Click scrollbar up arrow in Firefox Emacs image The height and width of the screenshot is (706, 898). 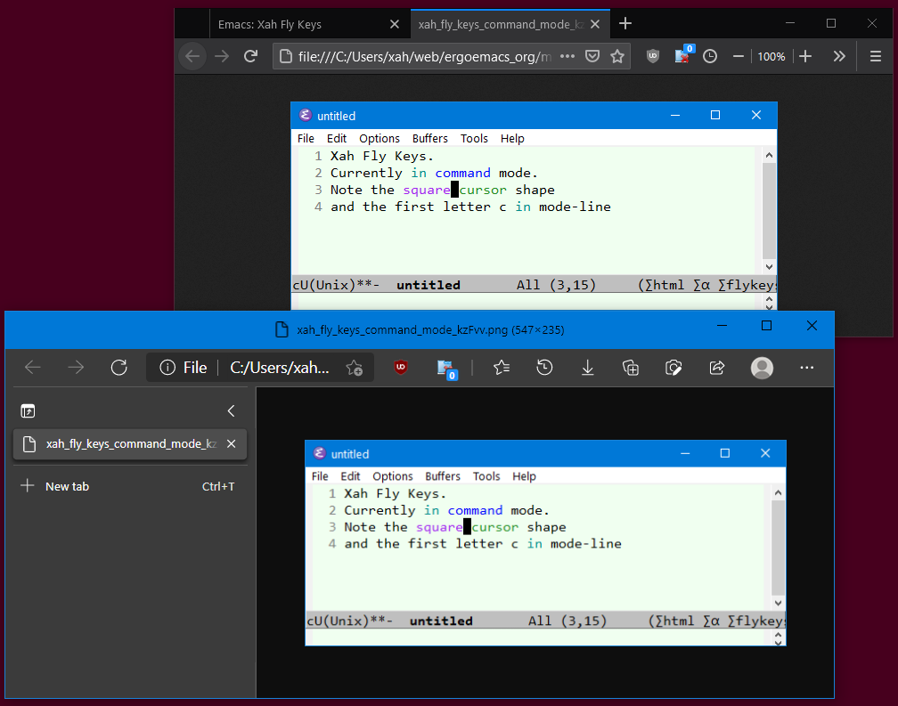point(769,155)
